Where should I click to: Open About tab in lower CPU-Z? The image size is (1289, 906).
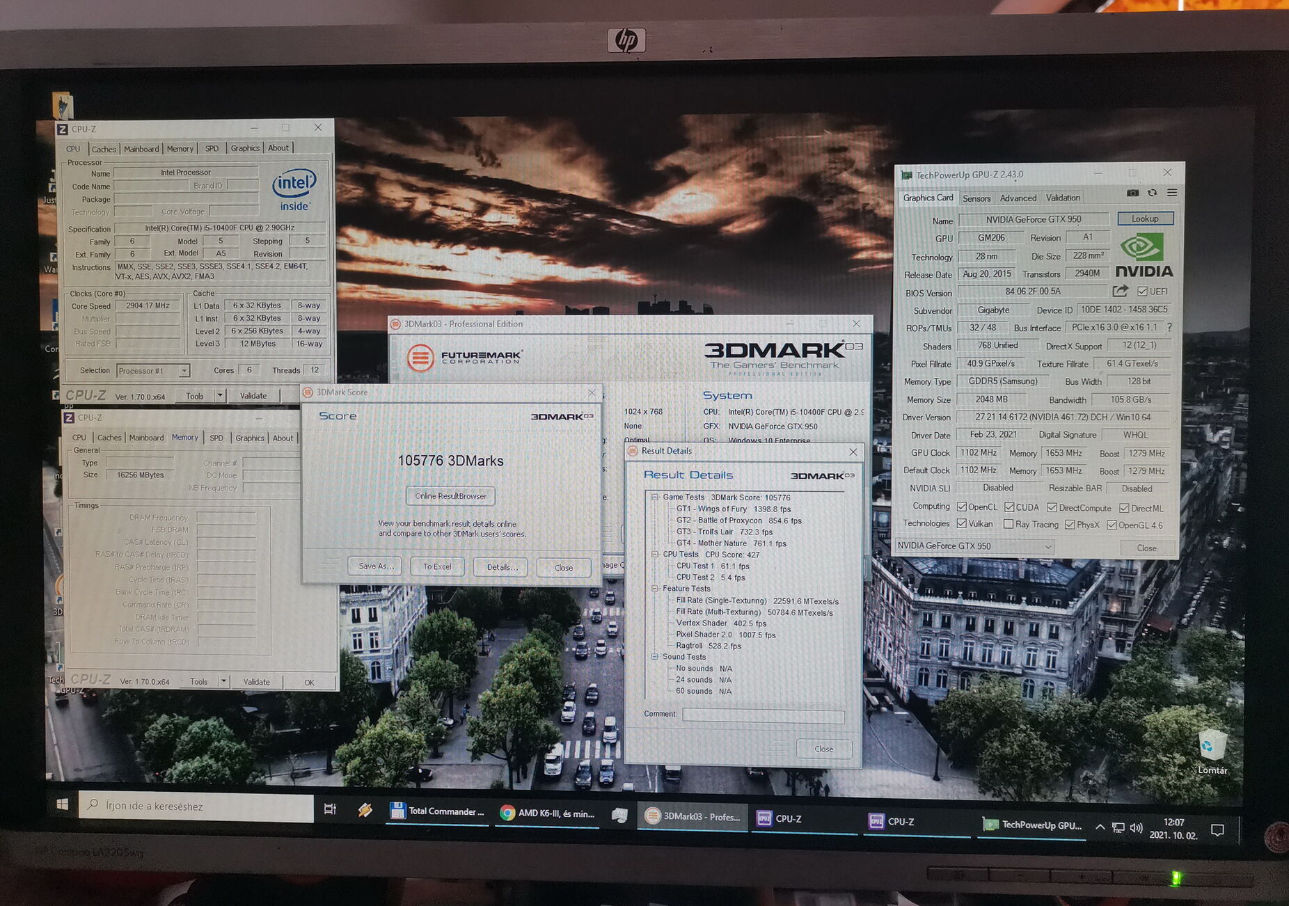point(283,438)
